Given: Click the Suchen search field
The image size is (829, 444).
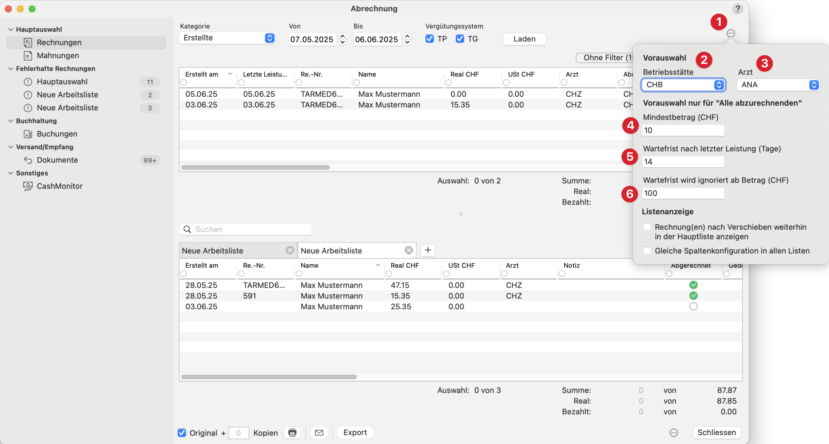Looking at the screenshot, I should pyautogui.click(x=245, y=229).
